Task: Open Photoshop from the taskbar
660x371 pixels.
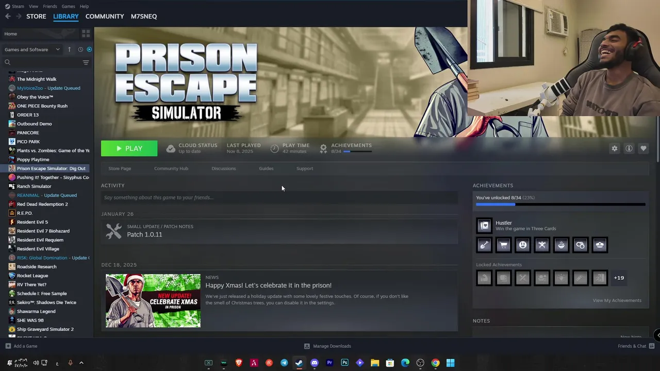Action: click(x=344, y=363)
